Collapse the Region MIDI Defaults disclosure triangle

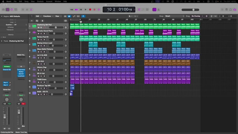(2, 16)
